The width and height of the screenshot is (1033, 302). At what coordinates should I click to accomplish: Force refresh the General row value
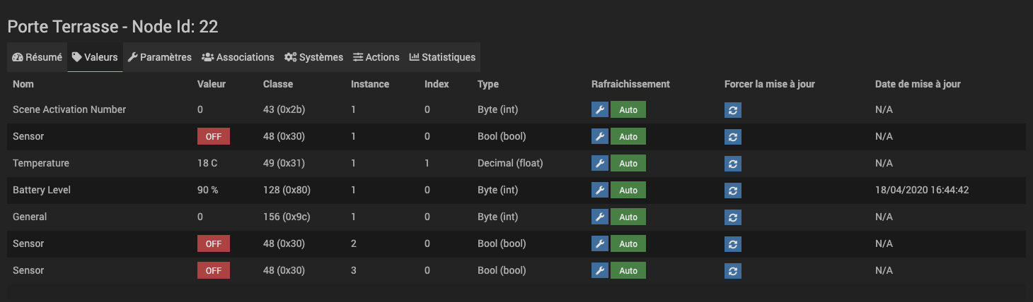(x=733, y=217)
